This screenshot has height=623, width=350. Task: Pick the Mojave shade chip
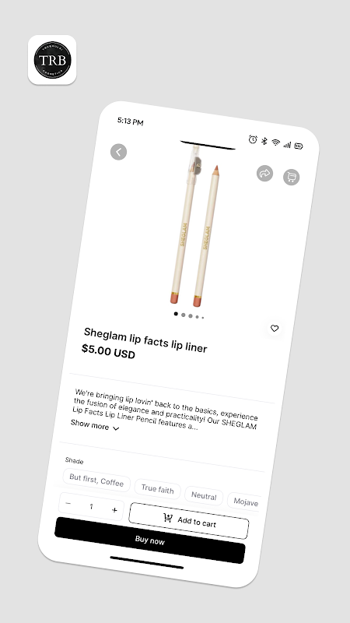244,502
